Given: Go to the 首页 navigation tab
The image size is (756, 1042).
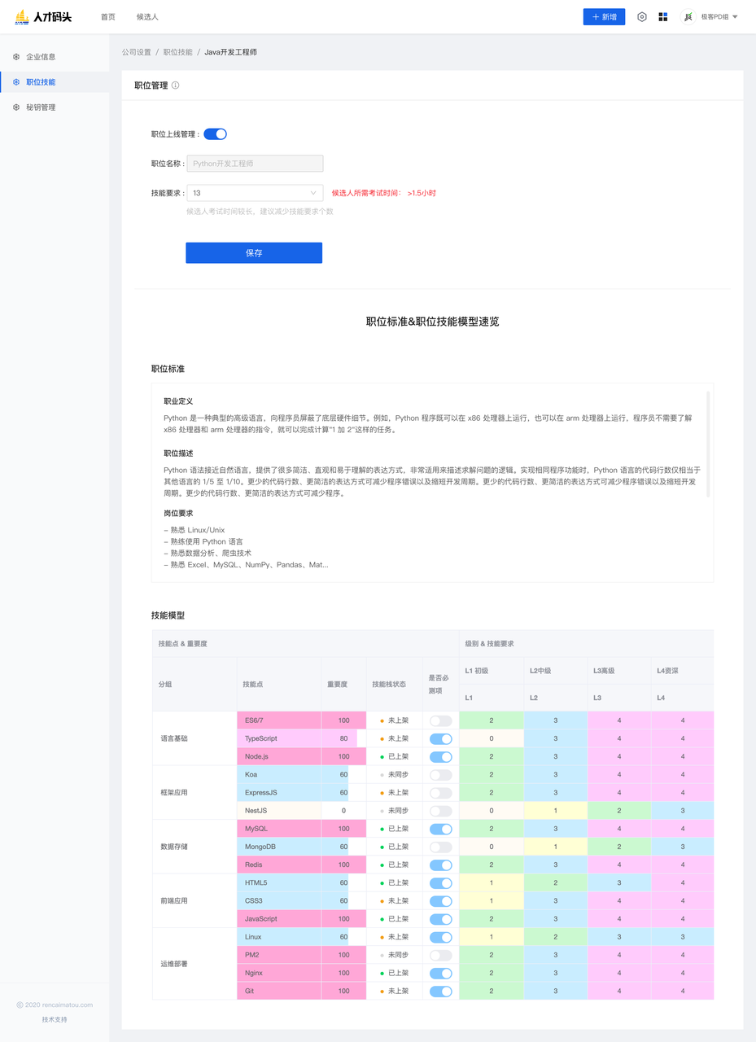Looking at the screenshot, I should click(x=107, y=17).
